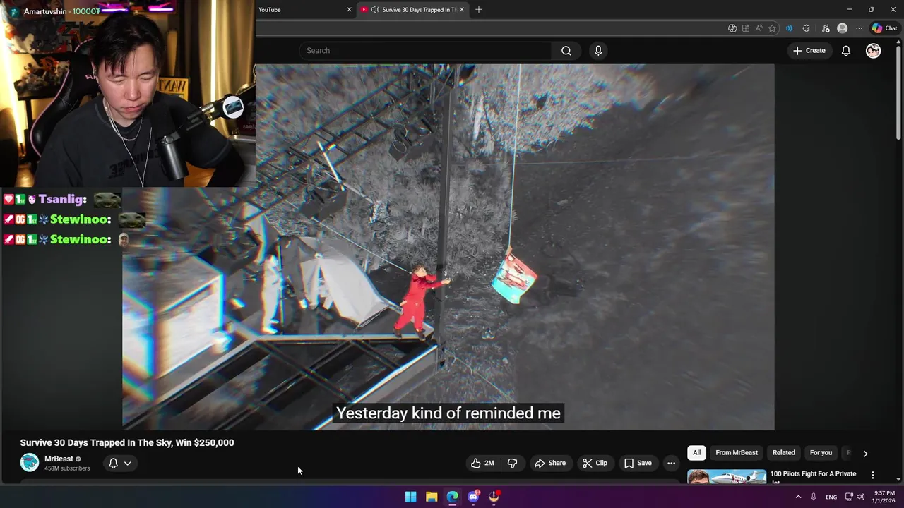Open Edge Settings and more menu
Image resolution: width=904 pixels, height=508 pixels.
click(859, 28)
